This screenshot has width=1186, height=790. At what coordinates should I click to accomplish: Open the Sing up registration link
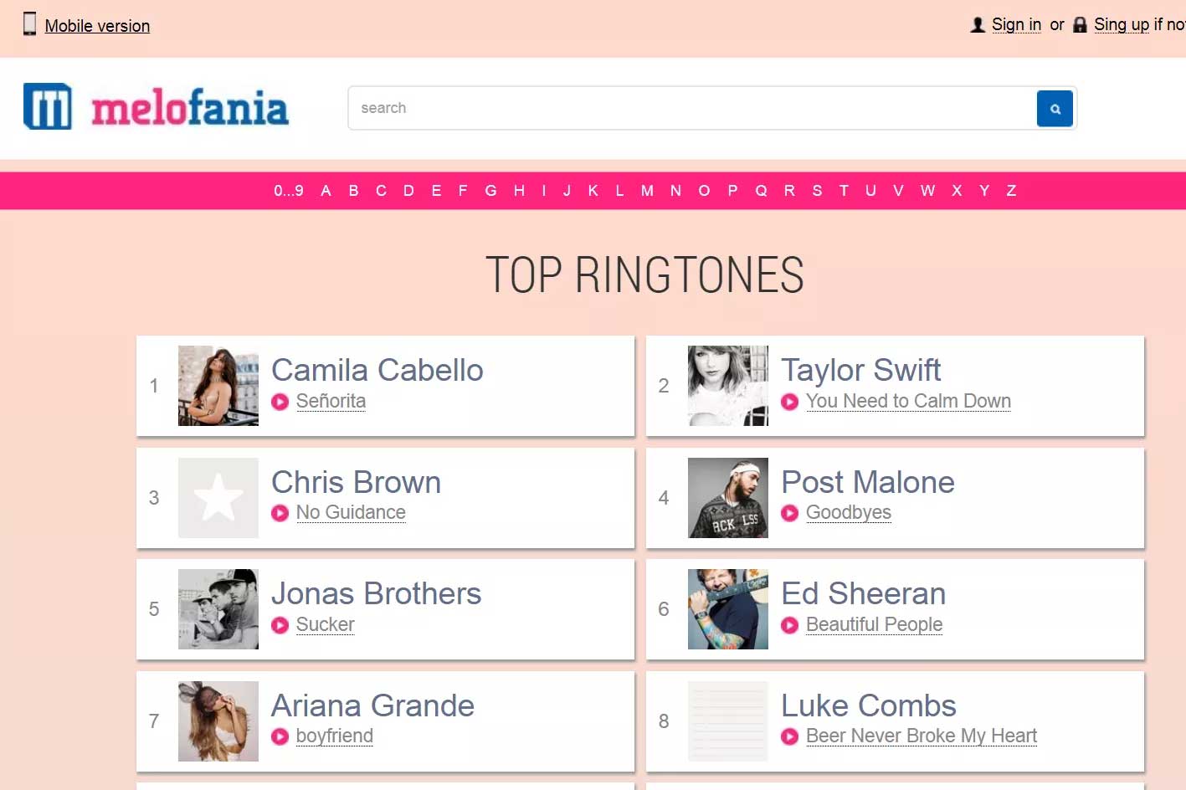pyautogui.click(x=1121, y=25)
